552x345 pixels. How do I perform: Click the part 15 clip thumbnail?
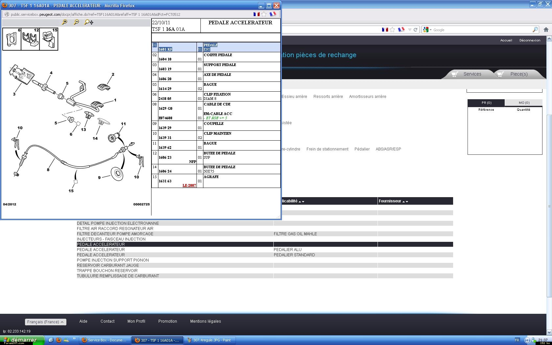[49, 39]
